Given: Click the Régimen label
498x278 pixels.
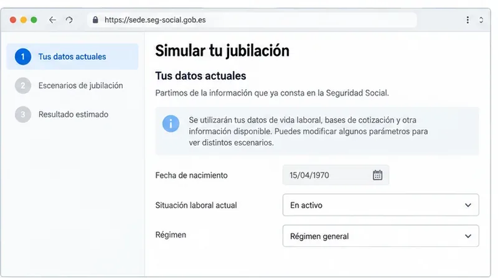Looking at the screenshot, I should pyautogui.click(x=171, y=235).
